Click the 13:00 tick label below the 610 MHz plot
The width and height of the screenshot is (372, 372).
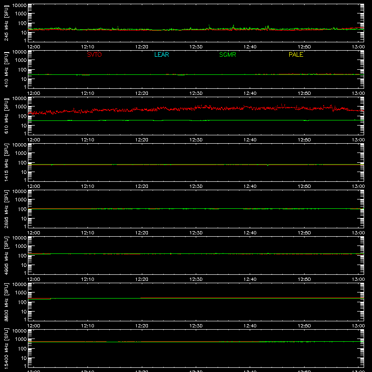pos(358,140)
